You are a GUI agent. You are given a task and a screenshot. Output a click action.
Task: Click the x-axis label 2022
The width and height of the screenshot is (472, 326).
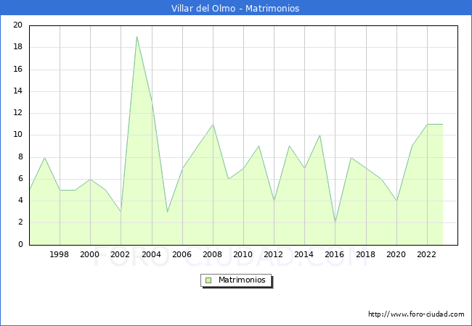(426, 254)
